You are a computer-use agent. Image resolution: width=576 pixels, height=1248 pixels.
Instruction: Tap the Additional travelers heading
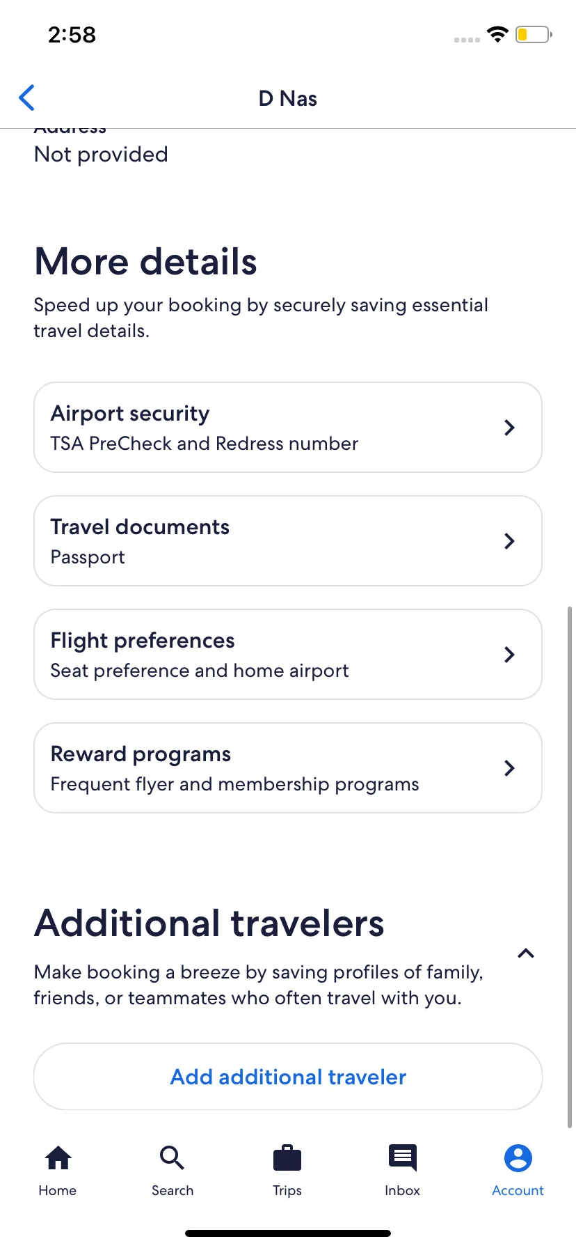pyautogui.click(x=209, y=923)
